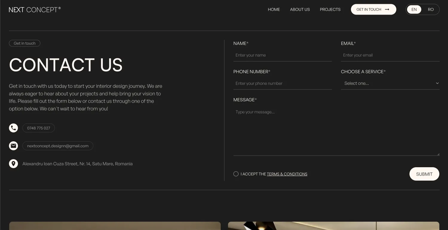Click the Get in touch label badge
The width and height of the screenshot is (448, 230).
24,43
